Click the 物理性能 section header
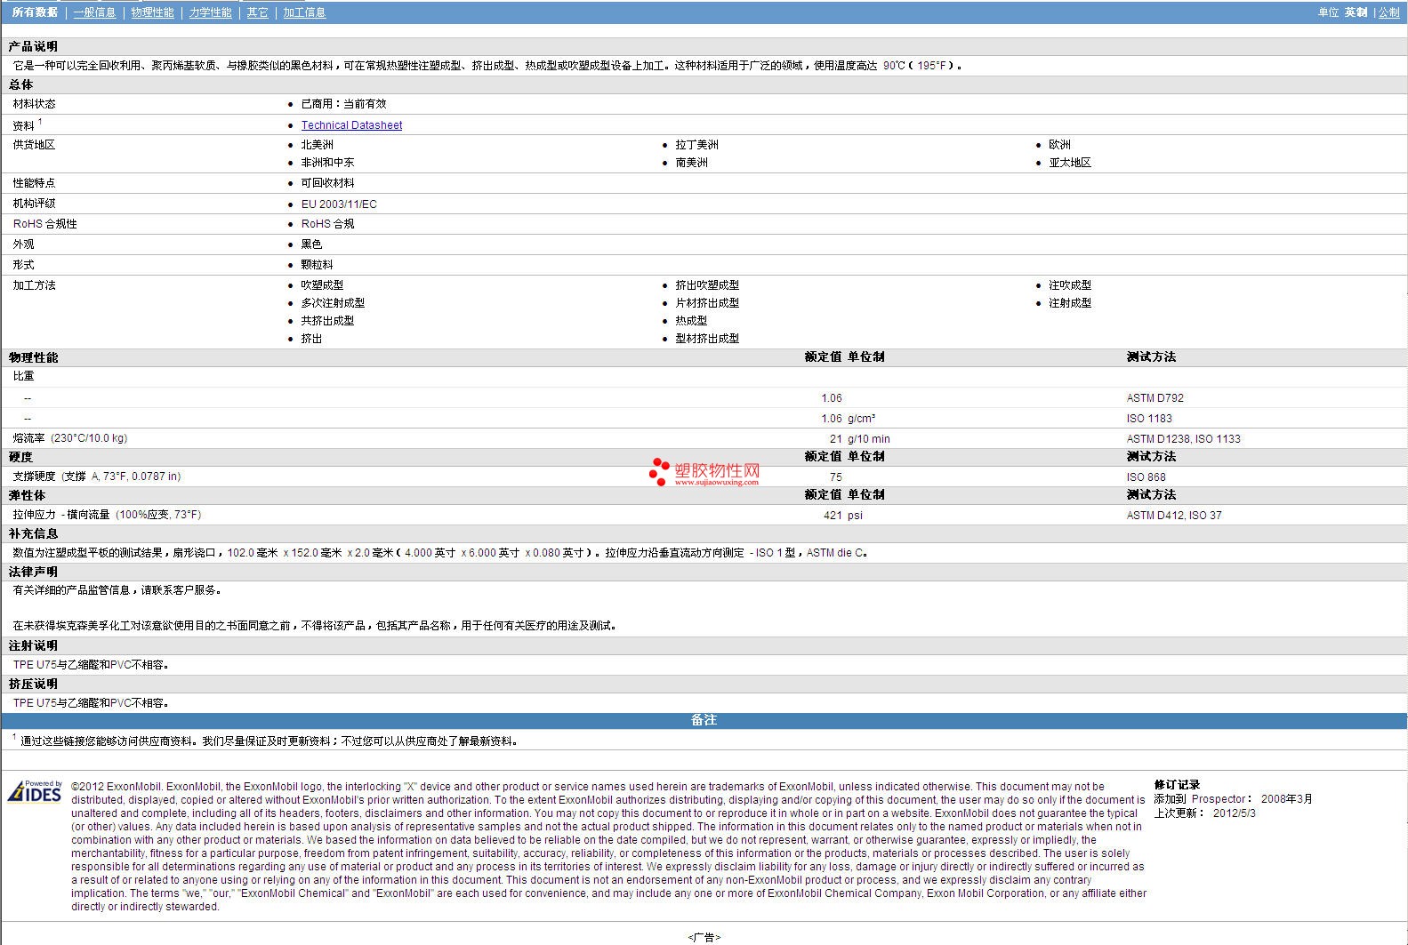 click(33, 357)
